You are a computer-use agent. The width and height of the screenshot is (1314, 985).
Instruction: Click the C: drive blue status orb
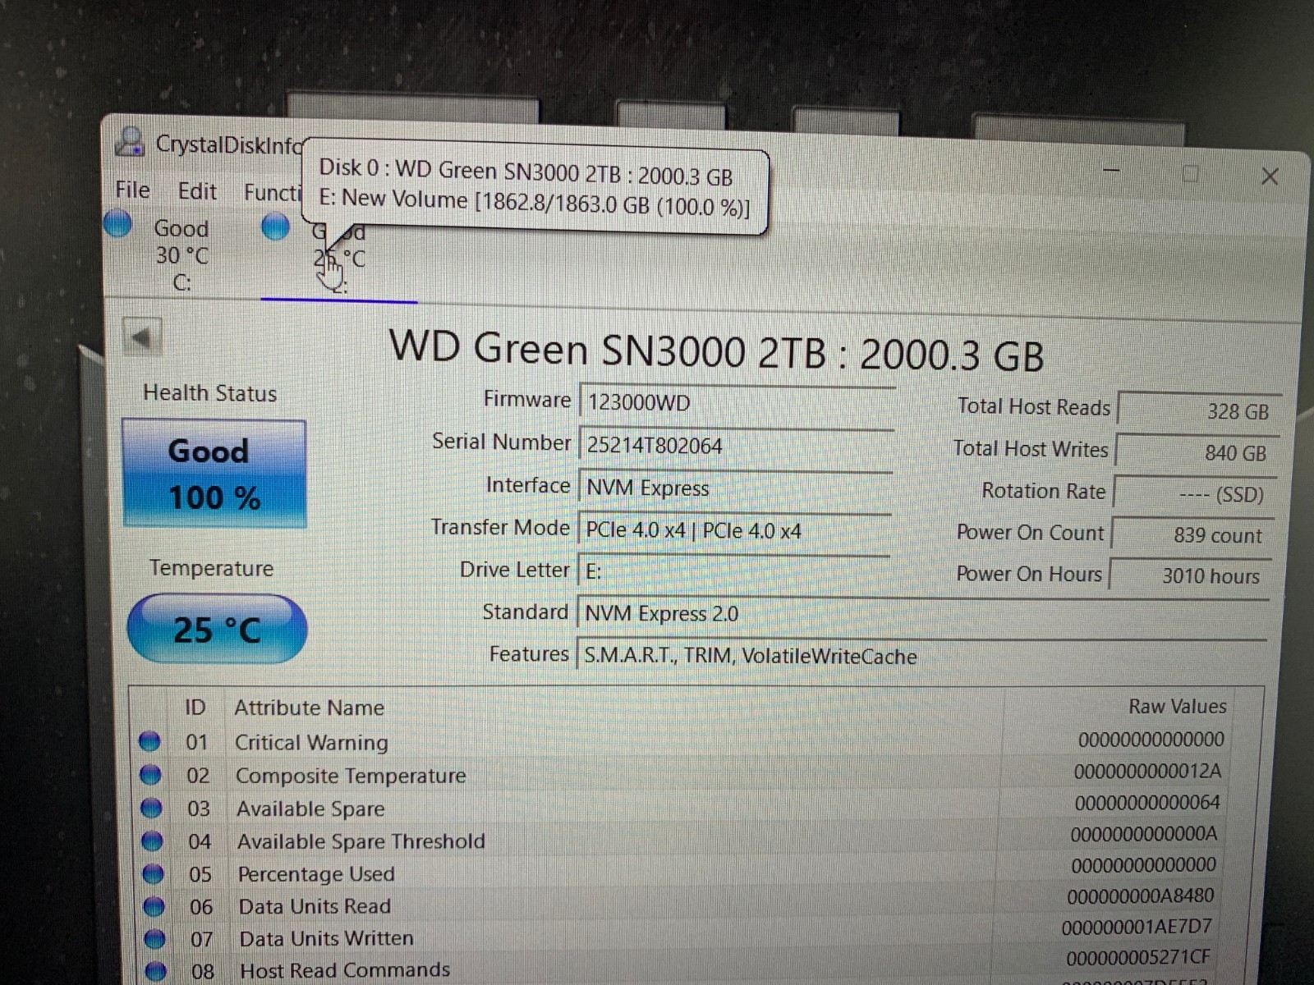coord(118,224)
